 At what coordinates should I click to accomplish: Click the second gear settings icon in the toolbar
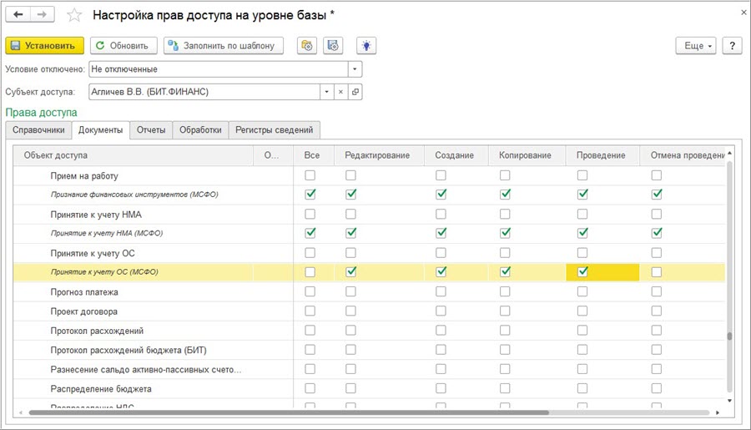pyautogui.click(x=333, y=46)
